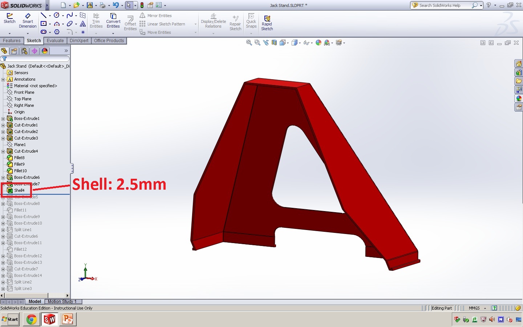
Task: Switch to the Motion Study 1 tab
Action: (62, 302)
